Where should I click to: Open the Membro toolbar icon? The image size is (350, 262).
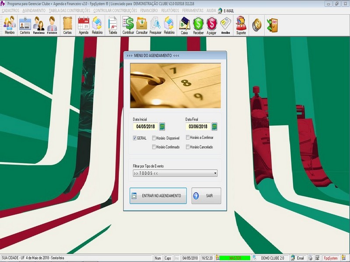[x=10, y=25]
